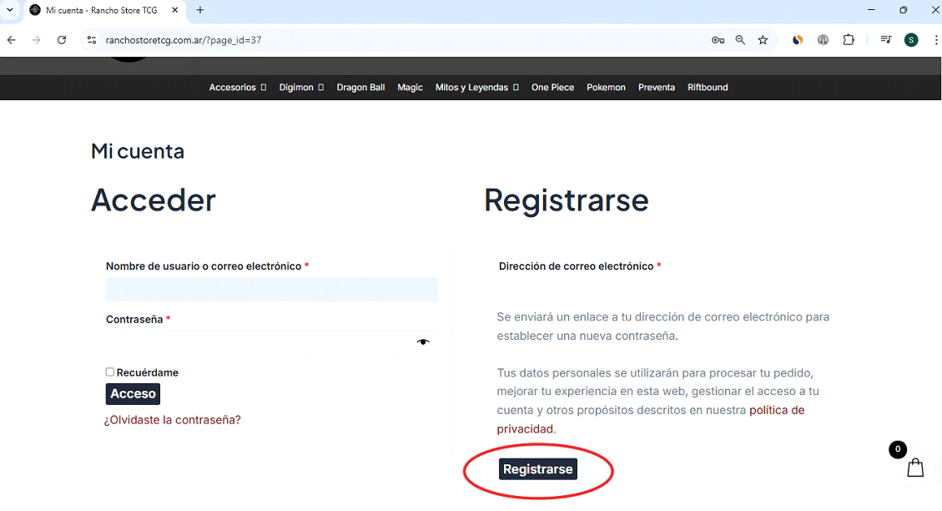Image resolution: width=942 pixels, height=511 pixels.
Task: Open site information icon in address bar
Action: 91,40
